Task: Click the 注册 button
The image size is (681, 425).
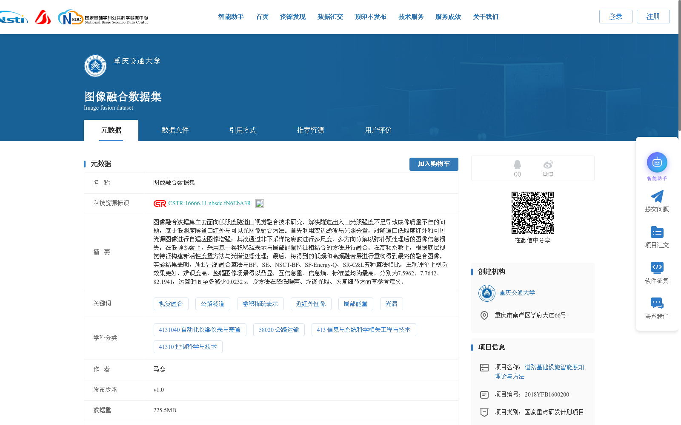Action: click(653, 17)
